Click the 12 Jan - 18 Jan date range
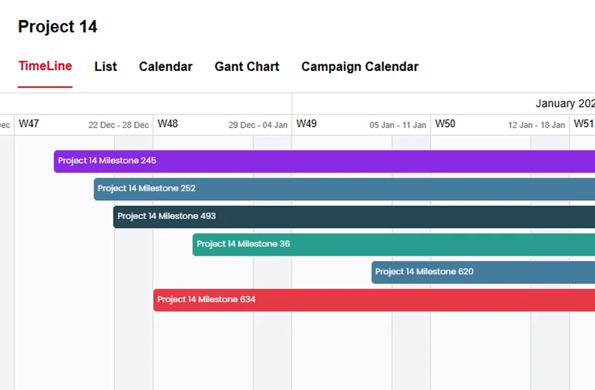The height and width of the screenshot is (390, 595). (537, 126)
